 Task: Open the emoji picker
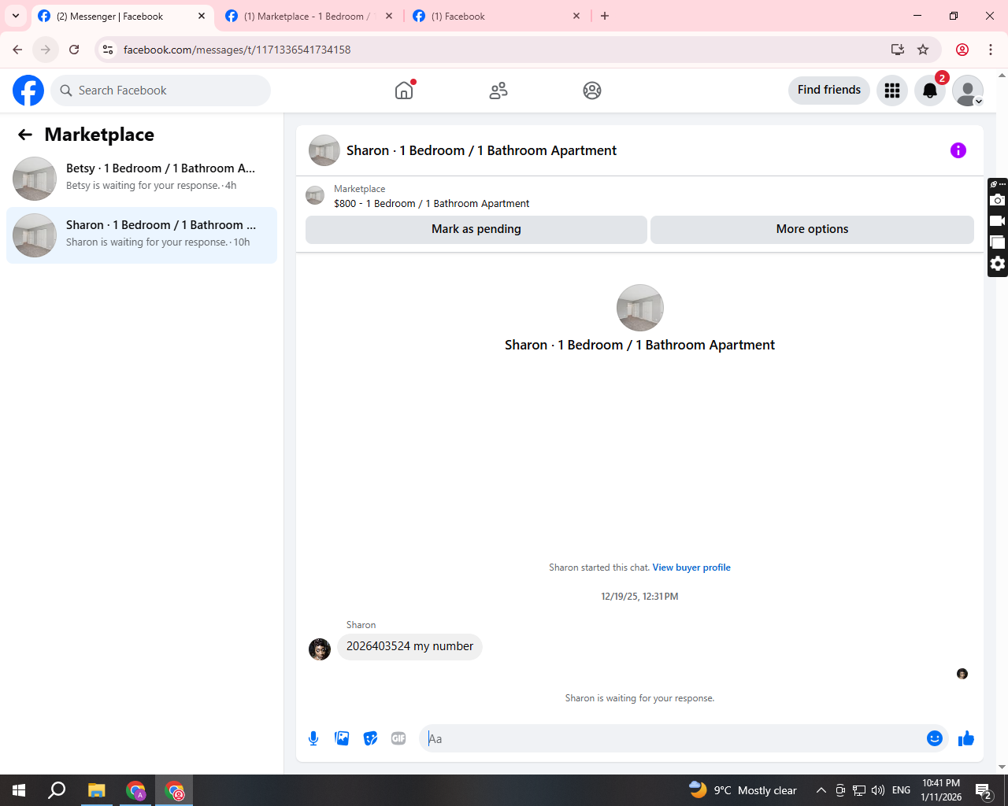(x=935, y=738)
